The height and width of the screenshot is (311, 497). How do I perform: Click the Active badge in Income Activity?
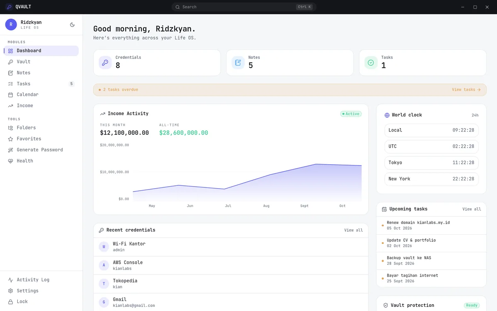click(x=351, y=114)
